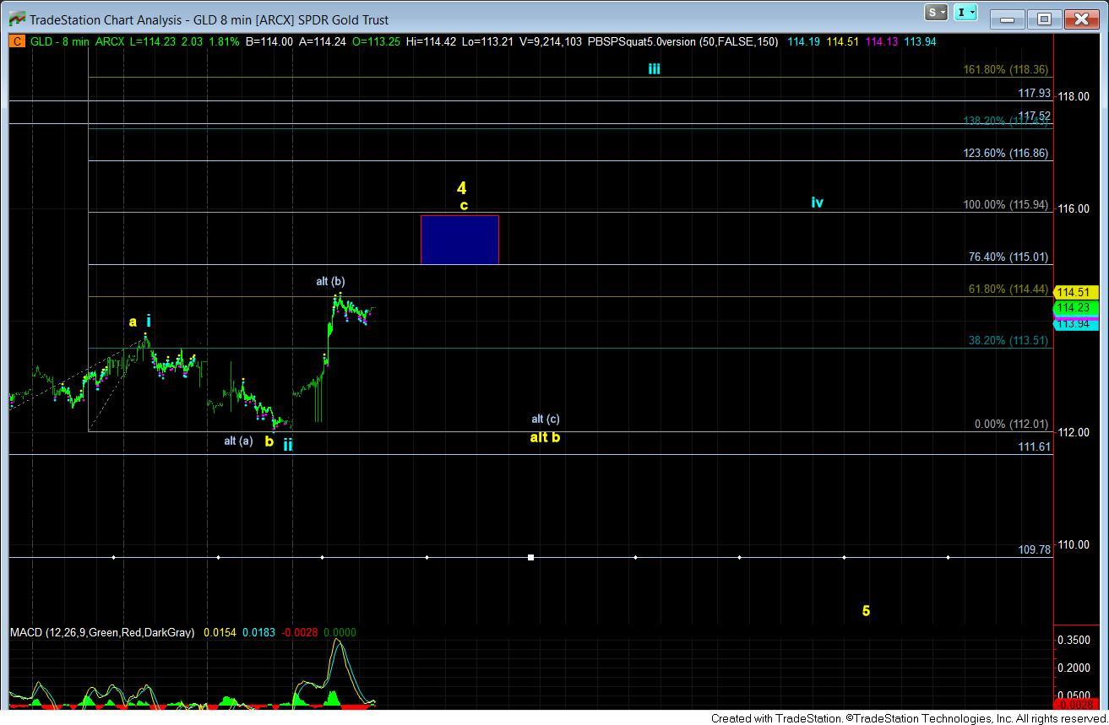
Task: Click the 38.20% (113.51) Fibonacci label
Action: click(1008, 341)
